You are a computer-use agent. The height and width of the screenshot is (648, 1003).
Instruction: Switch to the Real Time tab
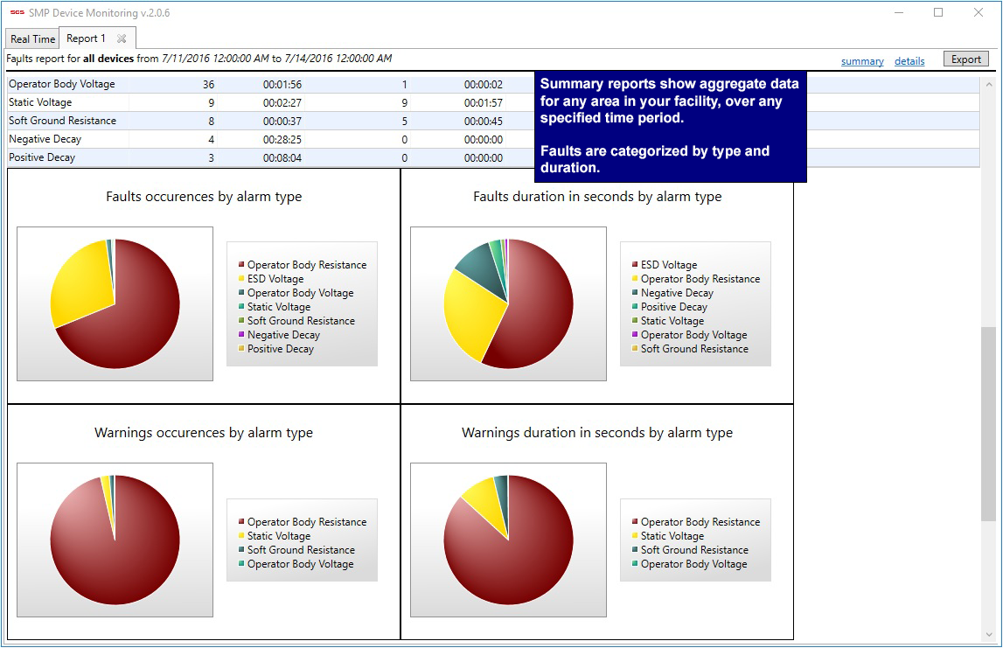coord(32,39)
